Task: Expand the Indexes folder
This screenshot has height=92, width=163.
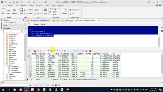Action: click(5, 74)
